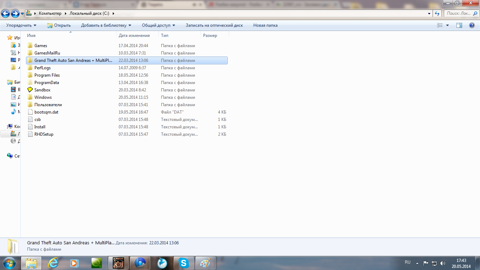480x270 pixels.
Task: Select the PerfLogs folder icon
Action: [x=30, y=68]
